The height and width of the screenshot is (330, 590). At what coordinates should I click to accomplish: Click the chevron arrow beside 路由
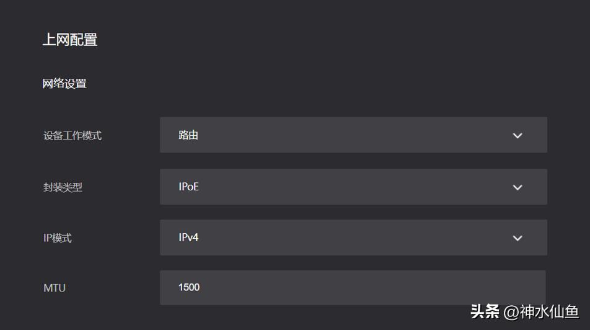(x=517, y=135)
